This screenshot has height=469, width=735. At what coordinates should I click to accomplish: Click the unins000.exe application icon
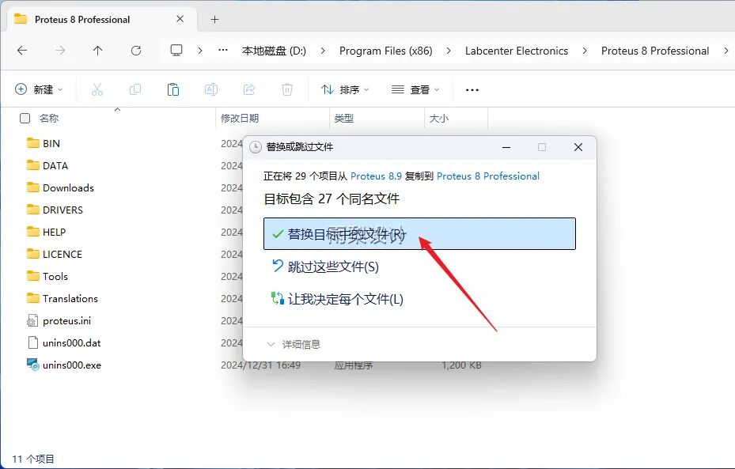[33, 365]
